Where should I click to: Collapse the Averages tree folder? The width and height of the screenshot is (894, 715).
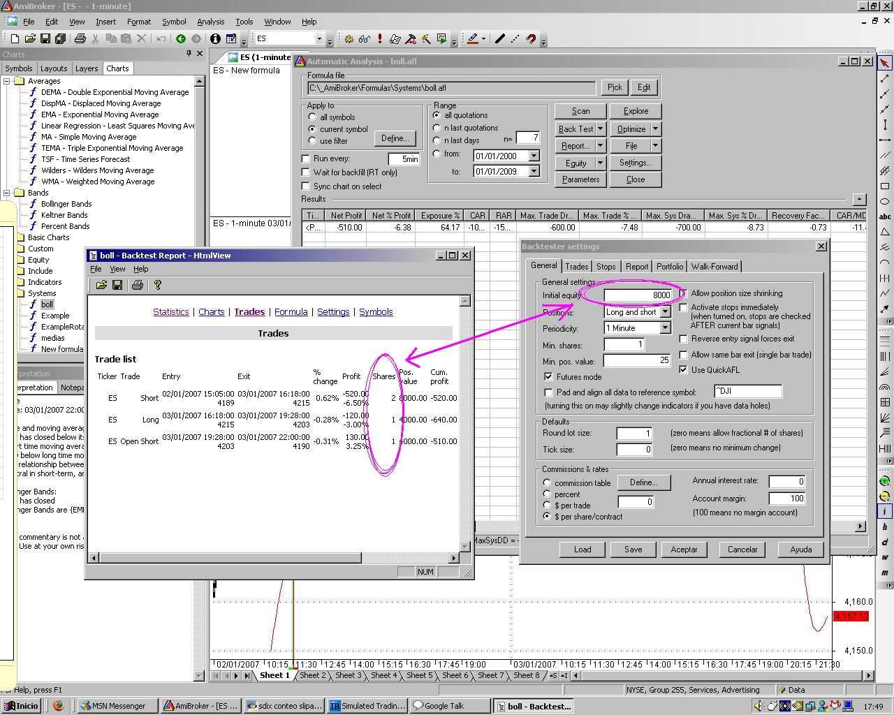pos(8,81)
